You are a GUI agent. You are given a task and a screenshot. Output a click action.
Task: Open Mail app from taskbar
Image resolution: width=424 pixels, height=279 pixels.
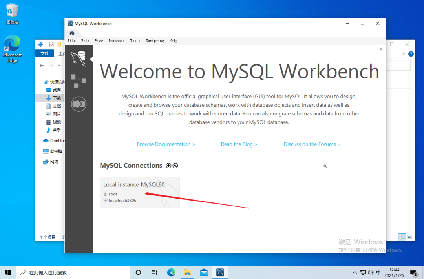(204, 272)
